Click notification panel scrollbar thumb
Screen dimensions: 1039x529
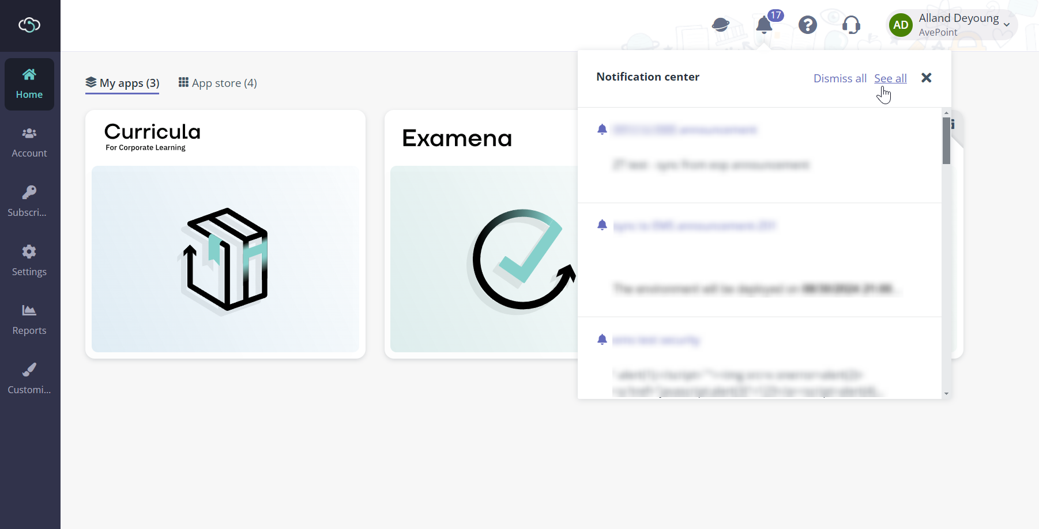click(946, 140)
